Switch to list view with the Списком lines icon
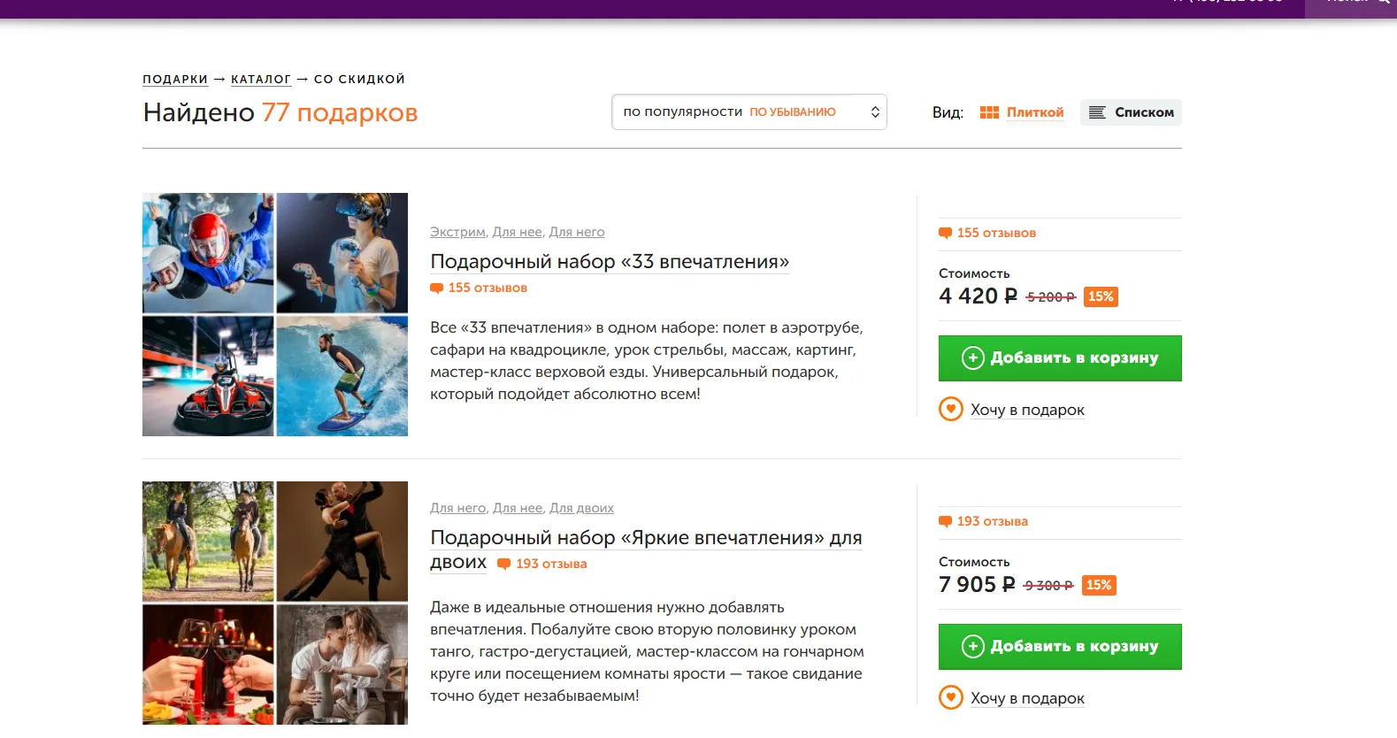Viewport: 1397px width, 738px height. coord(1097,112)
